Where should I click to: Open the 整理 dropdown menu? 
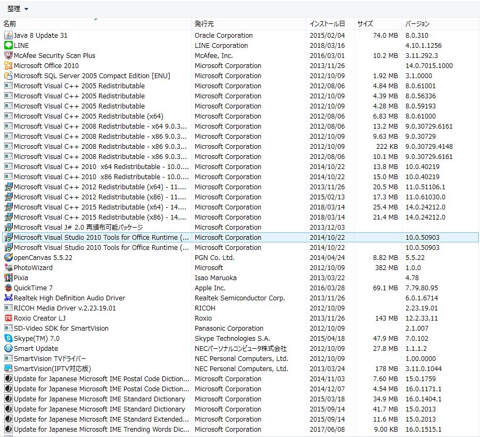coord(18,9)
